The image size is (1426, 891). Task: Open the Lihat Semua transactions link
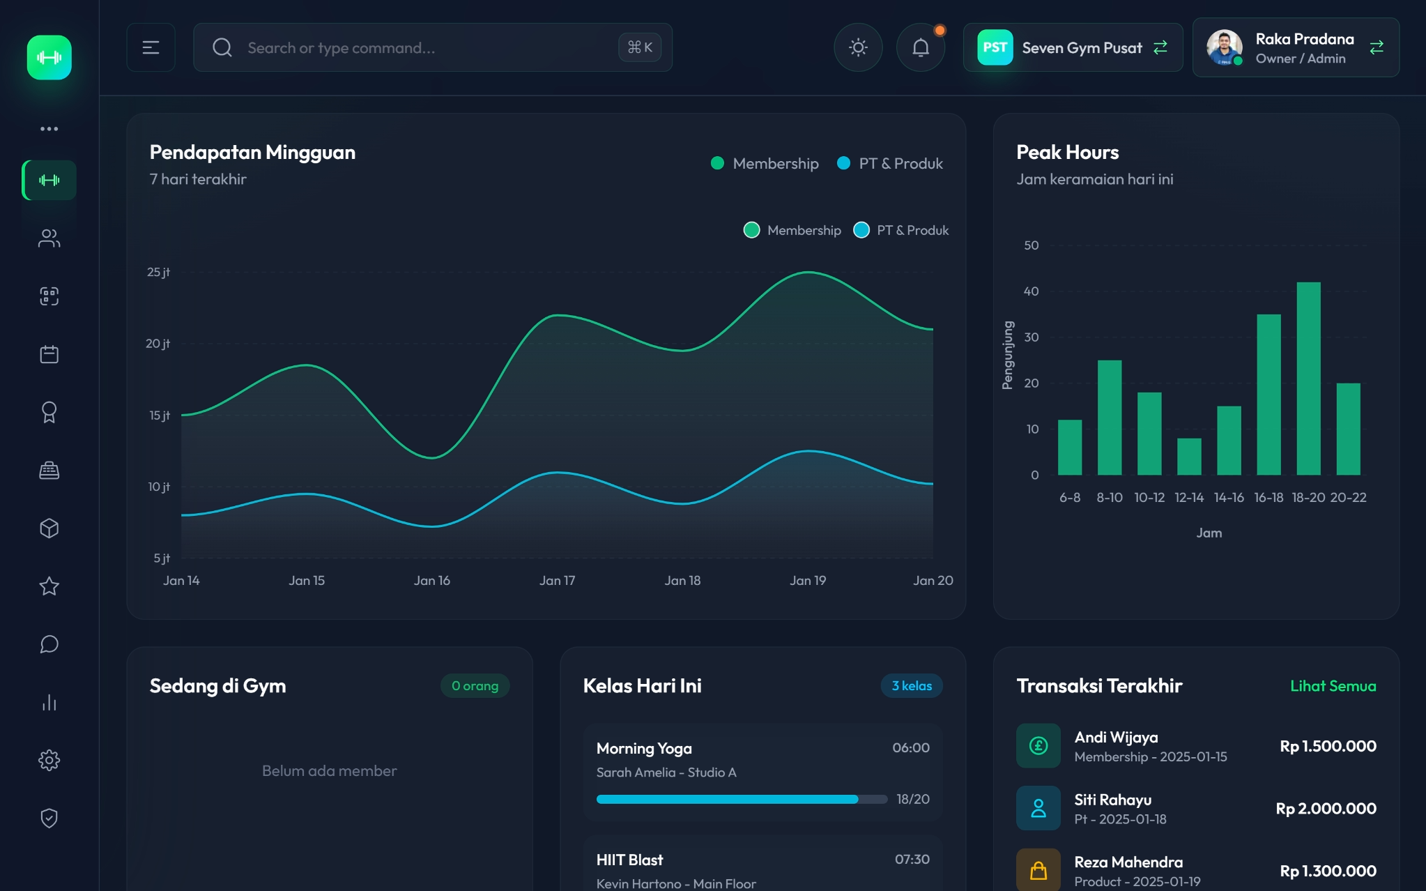coord(1333,686)
